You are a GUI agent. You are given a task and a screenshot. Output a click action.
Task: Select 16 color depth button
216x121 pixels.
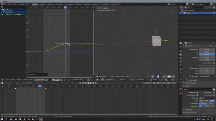click(211, 104)
